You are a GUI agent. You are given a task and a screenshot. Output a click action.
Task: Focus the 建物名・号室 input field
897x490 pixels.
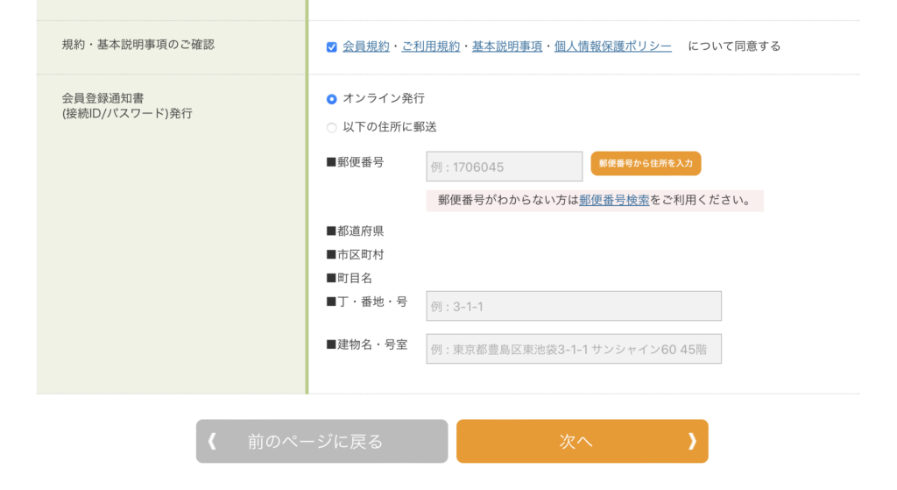click(x=574, y=349)
